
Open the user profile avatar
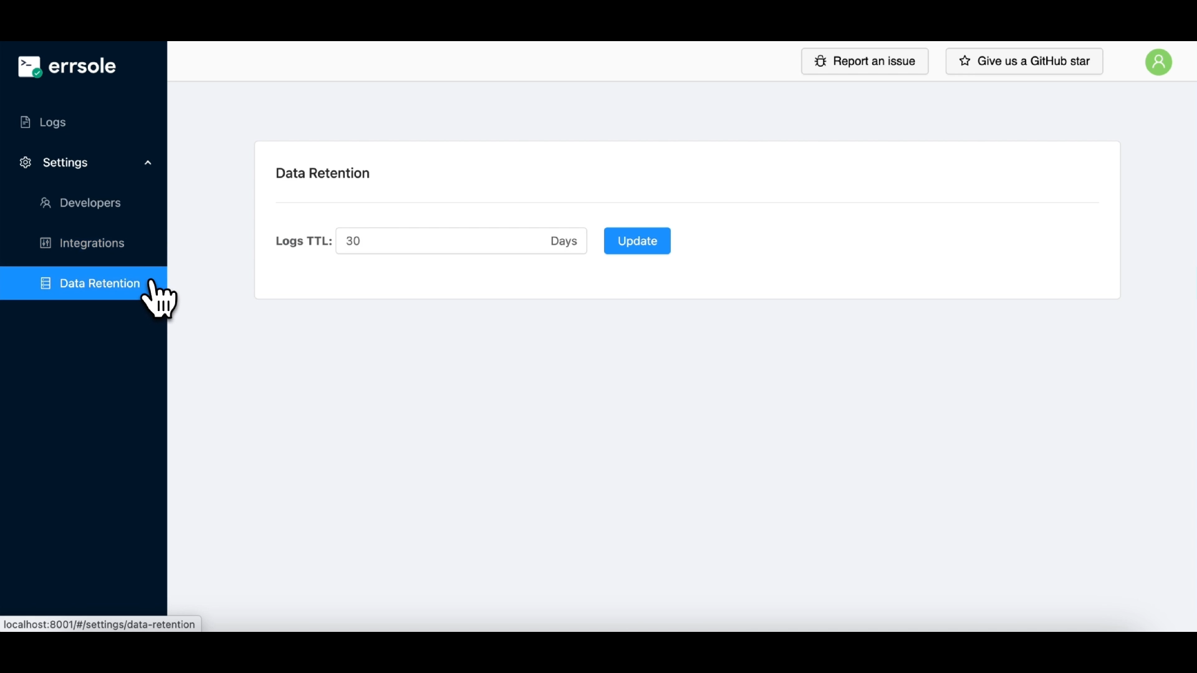[x=1158, y=62]
